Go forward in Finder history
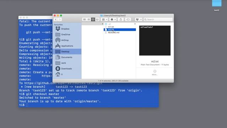 (60, 20)
